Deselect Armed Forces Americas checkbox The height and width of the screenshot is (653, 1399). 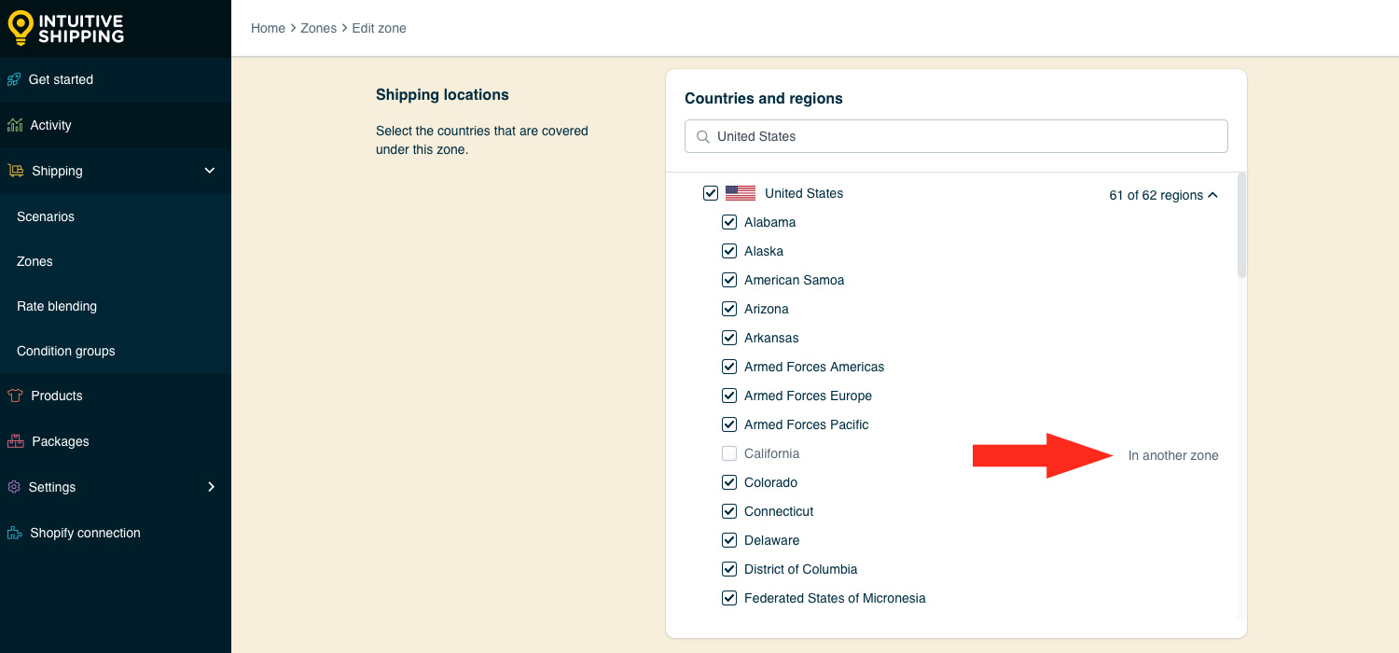(x=729, y=367)
